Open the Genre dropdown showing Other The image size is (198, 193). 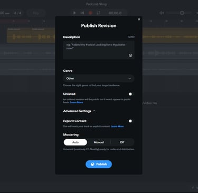click(x=99, y=79)
